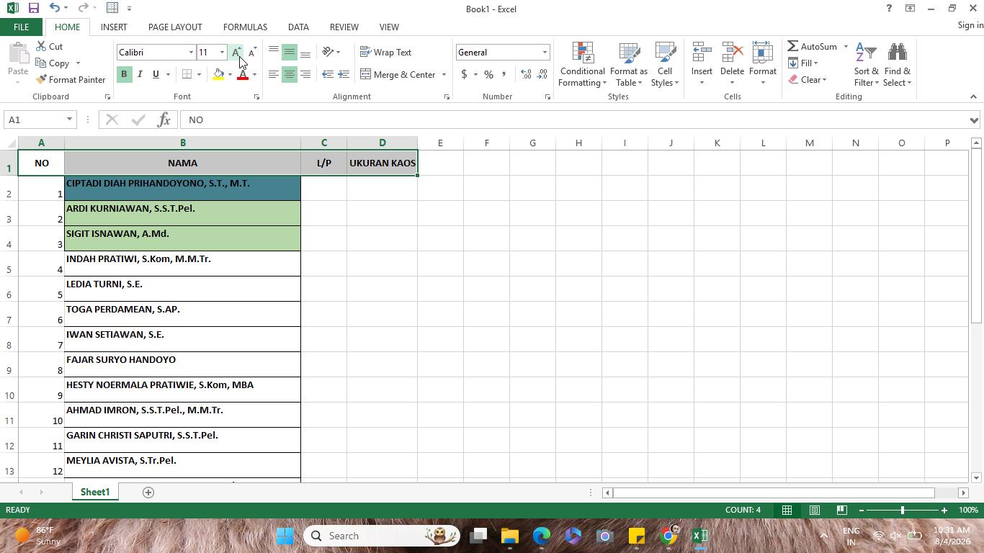Click the Orientation text-angle icon

pos(328,52)
